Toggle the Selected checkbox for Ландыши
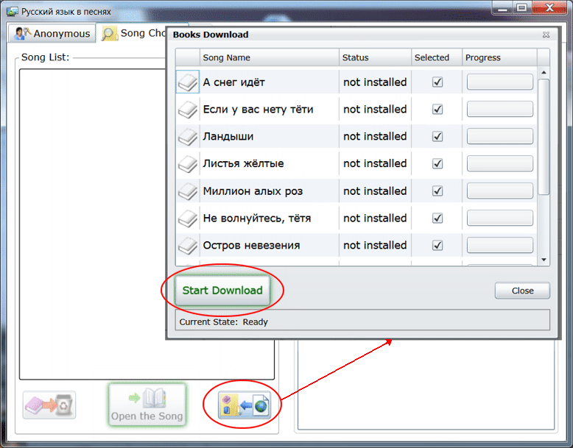The height and width of the screenshot is (448, 573). pyautogui.click(x=437, y=137)
